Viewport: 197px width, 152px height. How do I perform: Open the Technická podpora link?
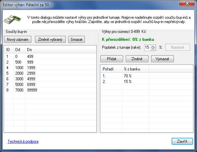23,141
